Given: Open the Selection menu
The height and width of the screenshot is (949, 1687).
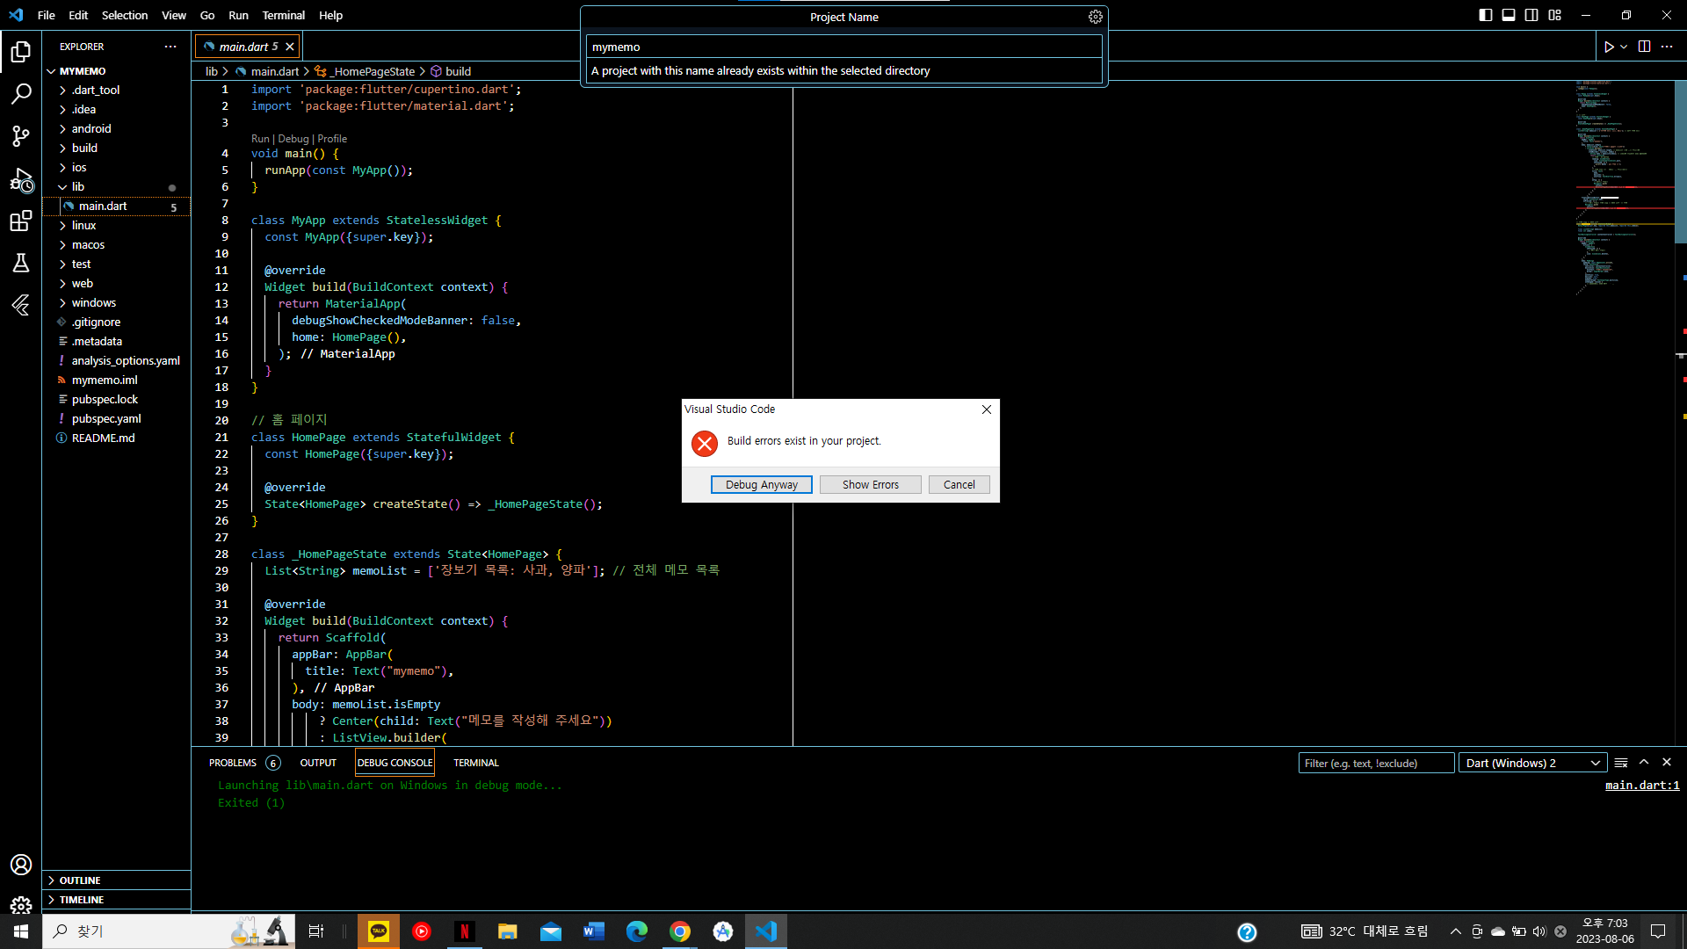Looking at the screenshot, I should click(x=125, y=15).
